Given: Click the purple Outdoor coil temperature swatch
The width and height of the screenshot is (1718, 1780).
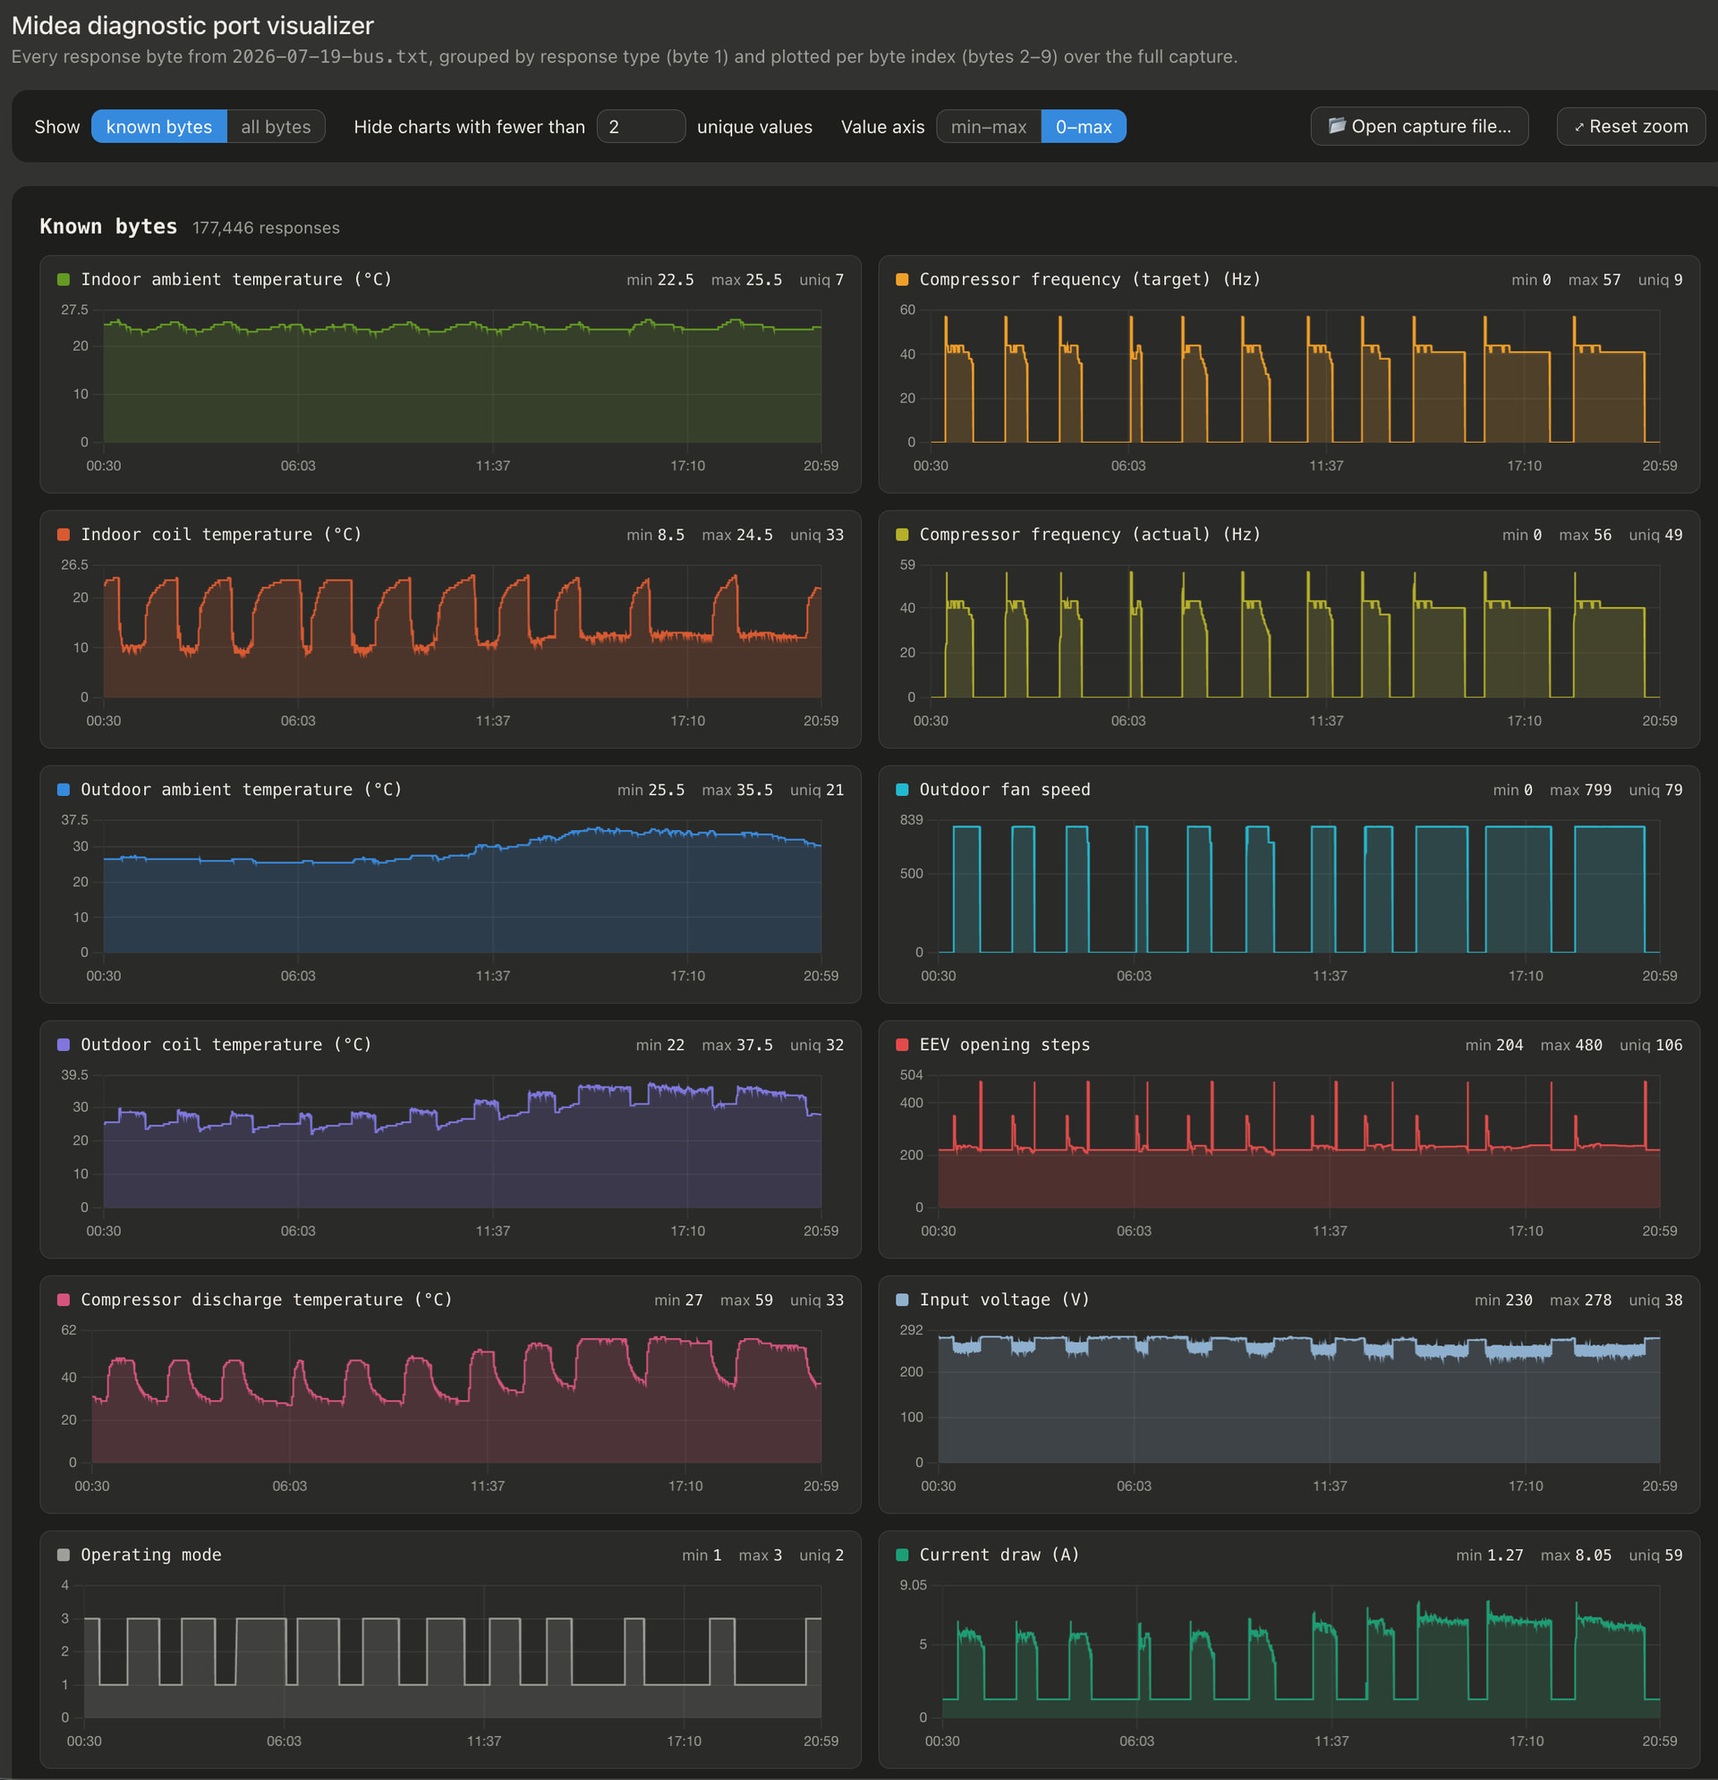Looking at the screenshot, I should point(64,1046).
